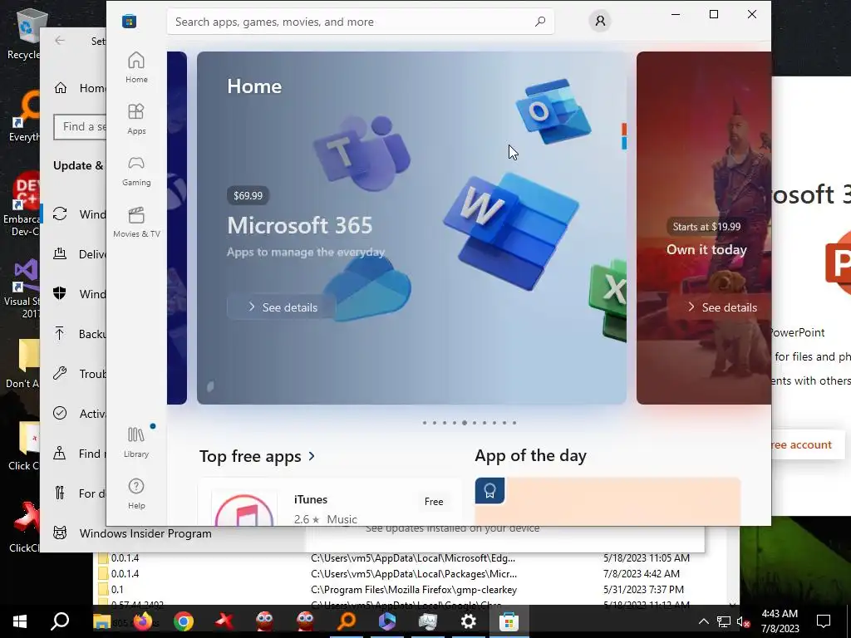Image resolution: width=851 pixels, height=638 pixels.
Task: Click the Store search input field
Action: coord(361,22)
